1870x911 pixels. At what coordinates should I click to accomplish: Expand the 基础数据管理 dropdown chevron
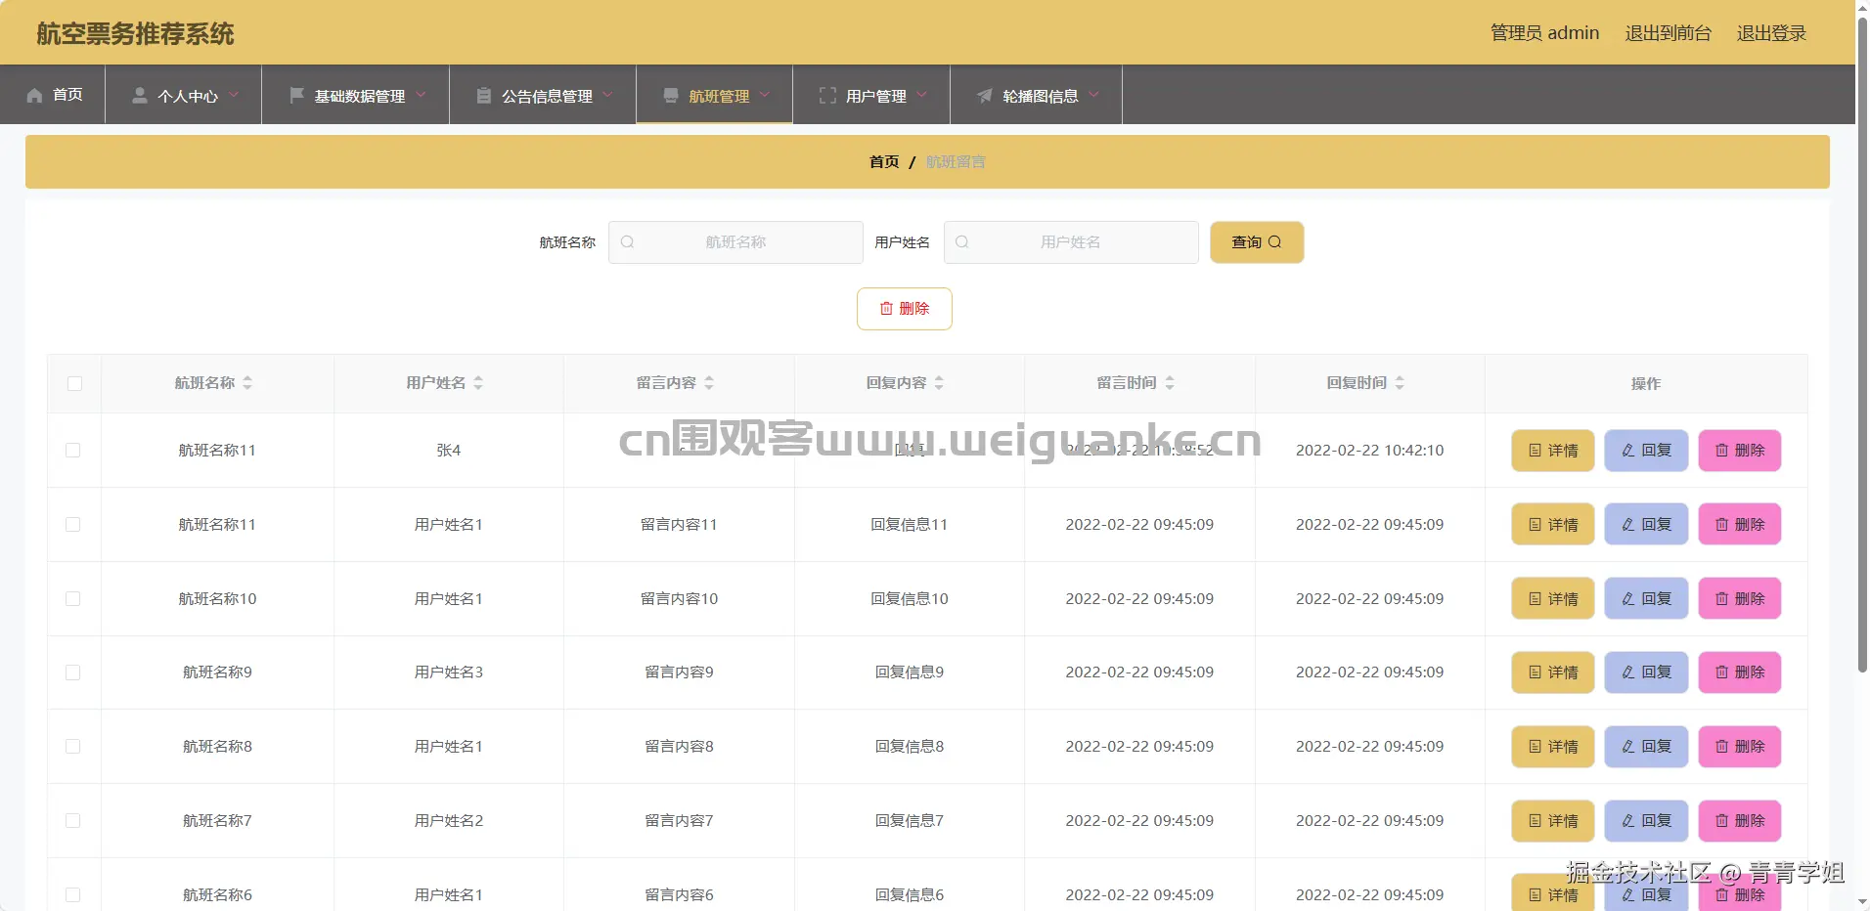pyautogui.click(x=421, y=95)
